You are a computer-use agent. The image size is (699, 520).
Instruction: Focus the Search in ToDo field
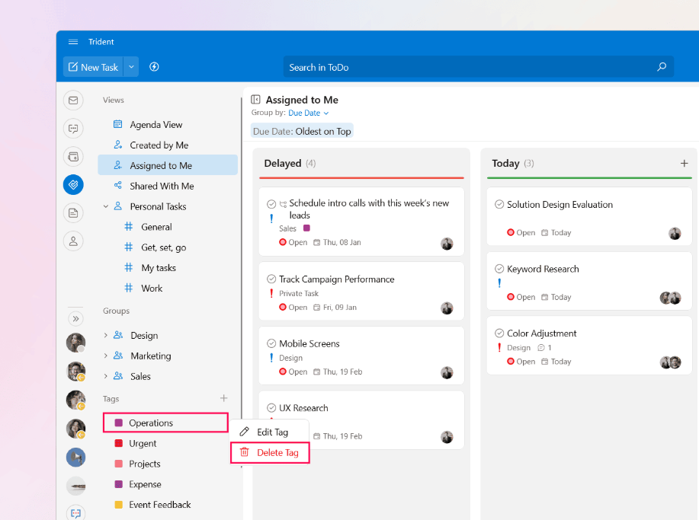[479, 67]
